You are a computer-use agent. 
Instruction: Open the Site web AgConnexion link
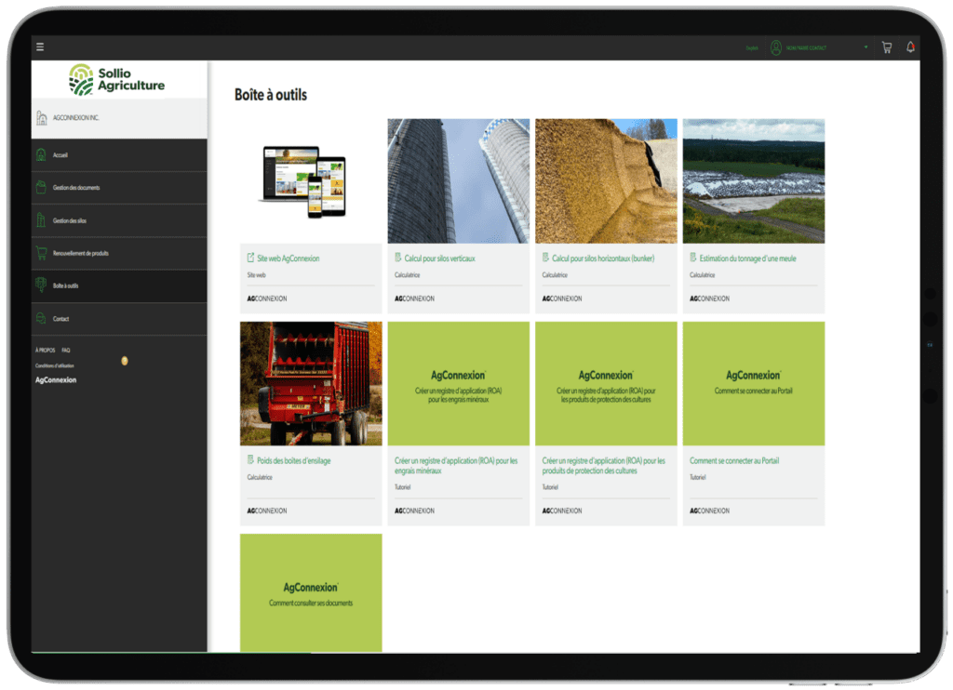[288, 259]
